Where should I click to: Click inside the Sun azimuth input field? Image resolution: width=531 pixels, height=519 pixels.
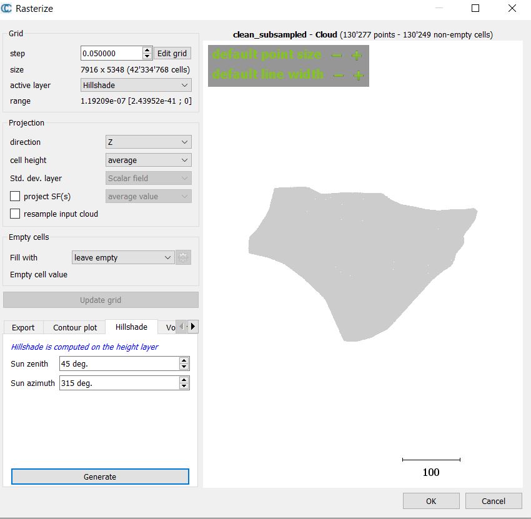112,382
